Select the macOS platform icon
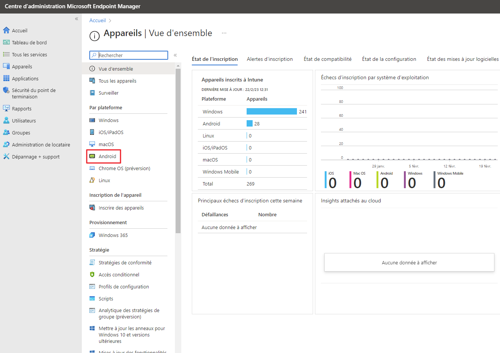The width and height of the screenshot is (500, 353). [x=92, y=144]
